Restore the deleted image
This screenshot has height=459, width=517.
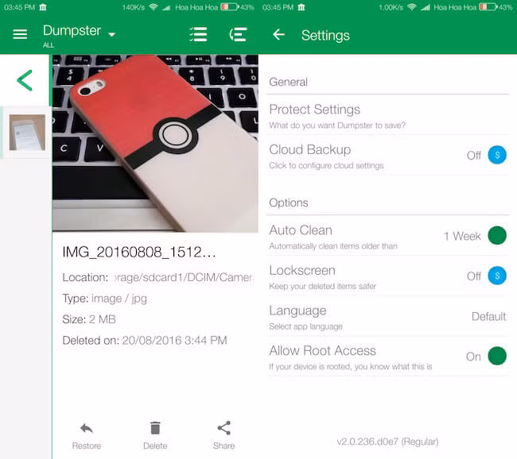tap(86, 435)
